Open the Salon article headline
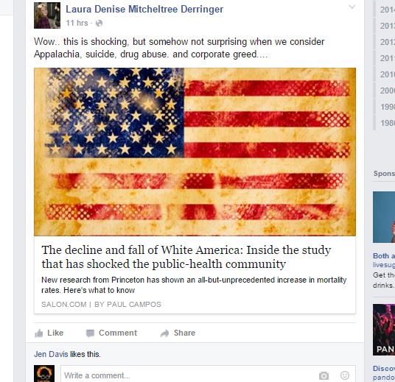 tap(186, 257)
